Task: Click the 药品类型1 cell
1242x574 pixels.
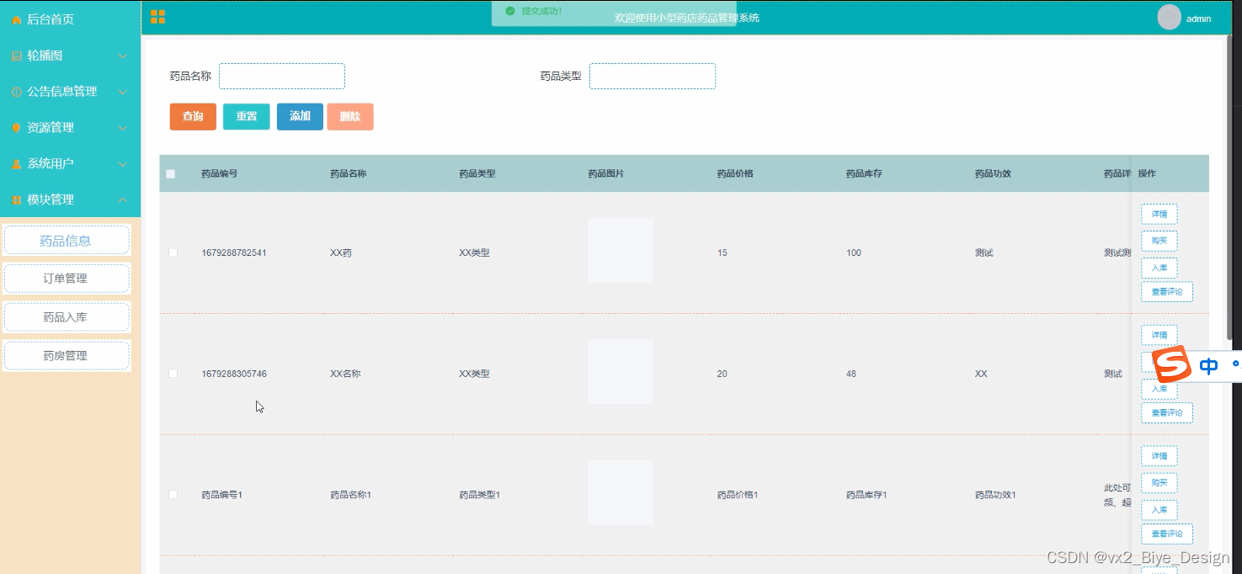Action: [480, 495]
